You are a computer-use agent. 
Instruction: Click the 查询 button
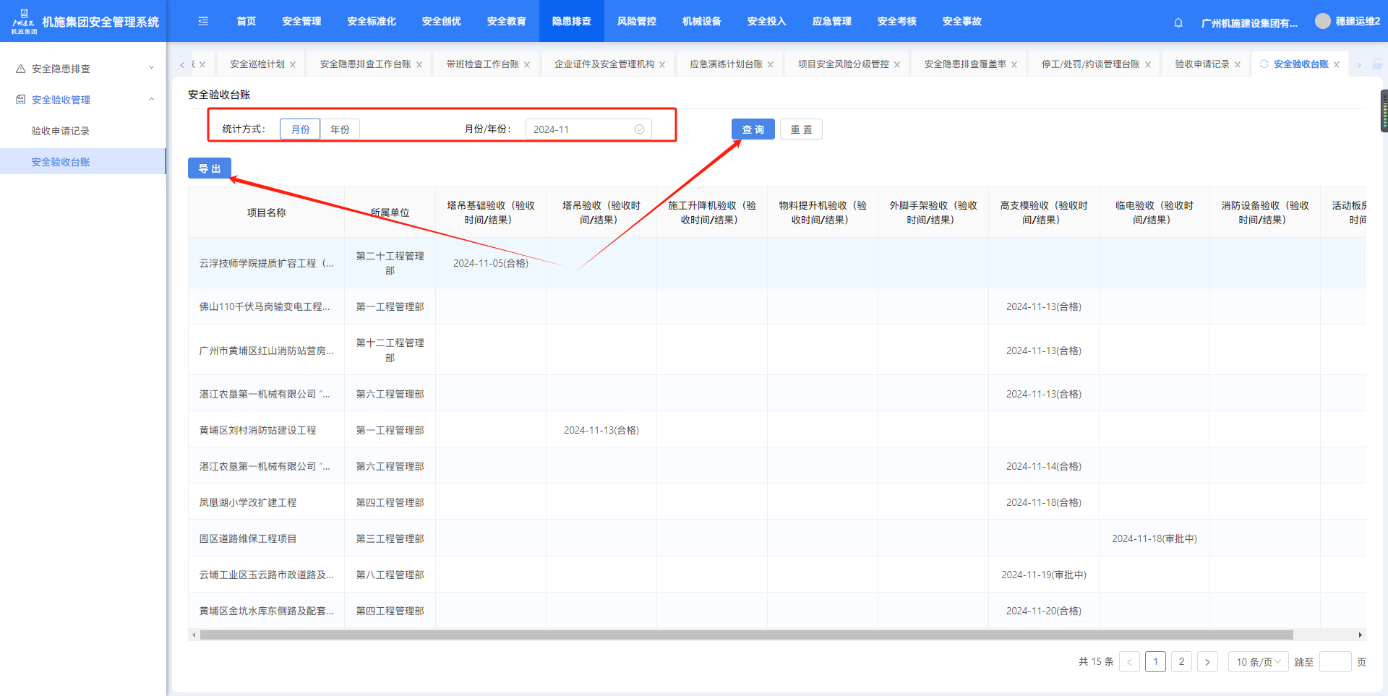point(753,129)
